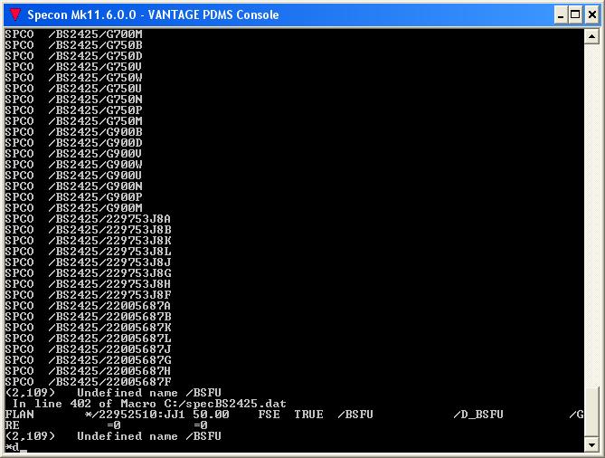Select line /BS2425/G900P
The image size is (605, 458).
(x=73, y=197)
